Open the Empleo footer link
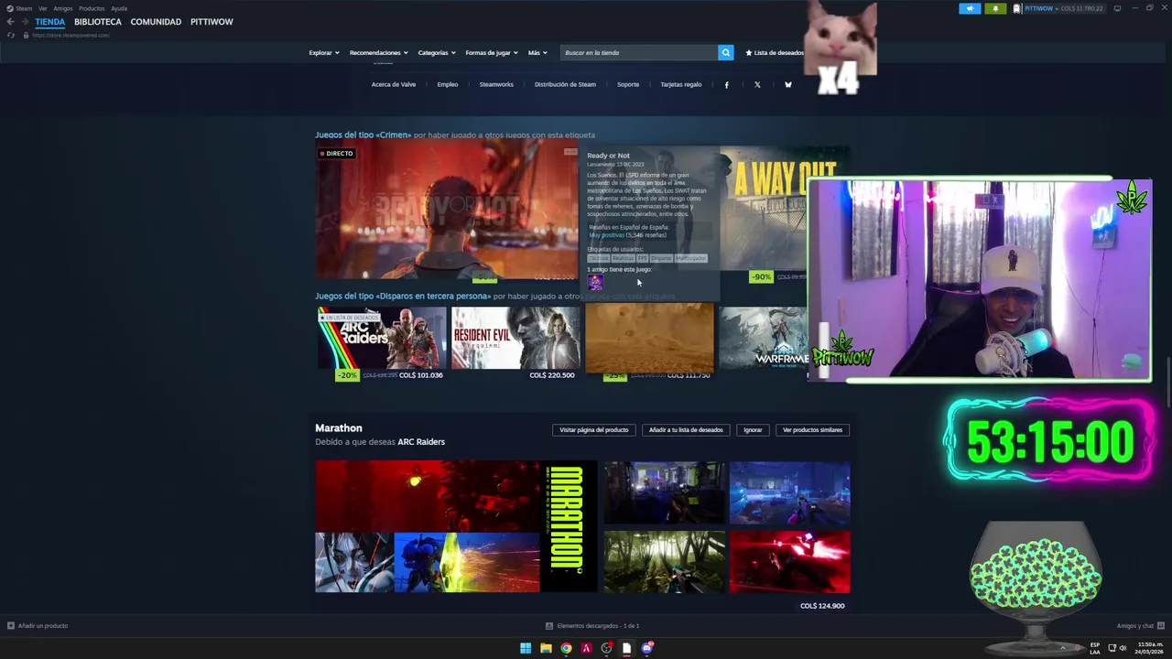Image resolution: width=1172 pixels, height=659 pixels. point(448,84)
